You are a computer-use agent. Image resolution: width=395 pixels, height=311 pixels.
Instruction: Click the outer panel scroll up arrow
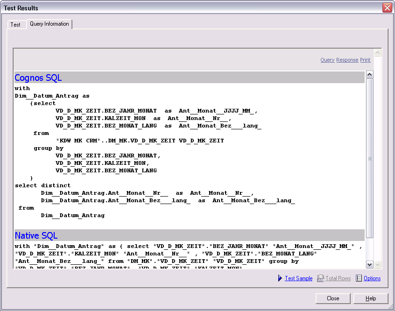(378, 53)
